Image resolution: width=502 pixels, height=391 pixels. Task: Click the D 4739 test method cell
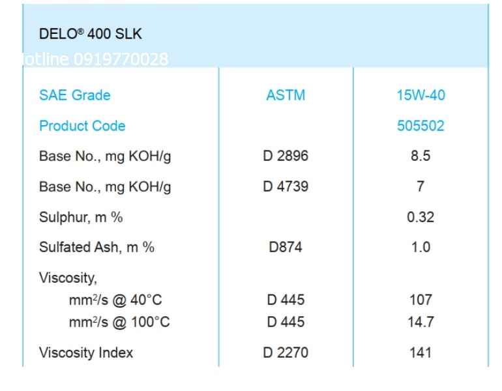tap(286, 187)
